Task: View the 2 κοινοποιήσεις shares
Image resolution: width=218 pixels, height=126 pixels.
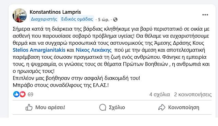Action: click(x=193, y=95)
